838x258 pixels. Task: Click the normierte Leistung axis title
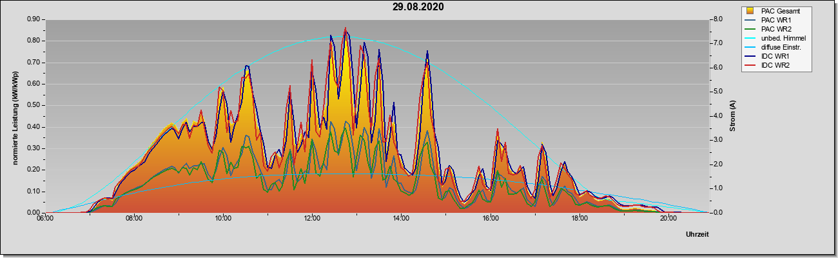[15, 116]
